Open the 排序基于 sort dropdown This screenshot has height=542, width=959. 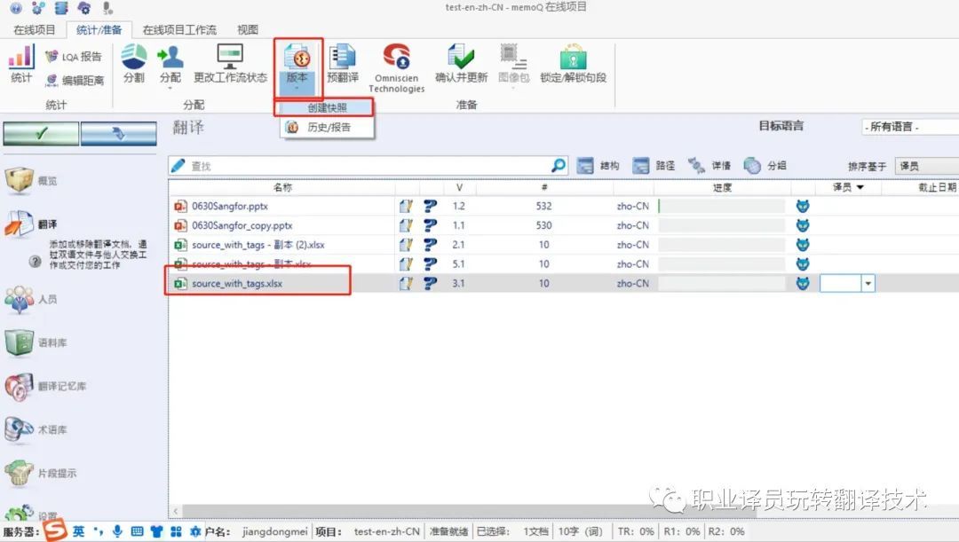click(x=926, y=166)
